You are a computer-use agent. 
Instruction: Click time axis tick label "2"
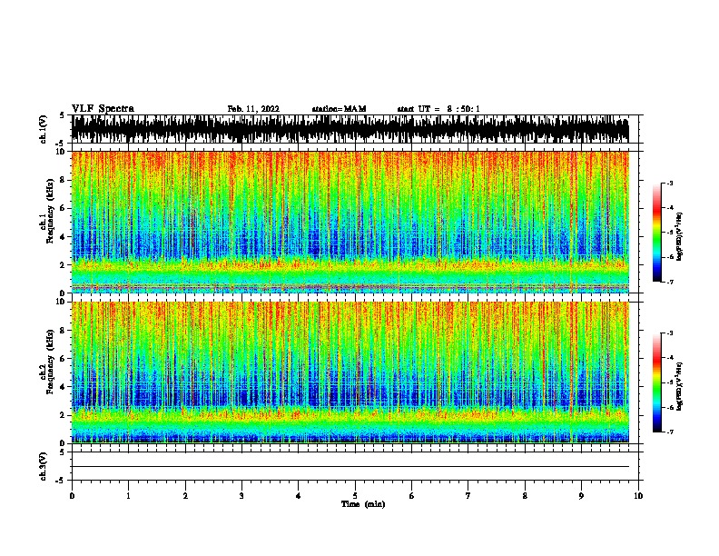pyautogui.click(x=185, y=496)
